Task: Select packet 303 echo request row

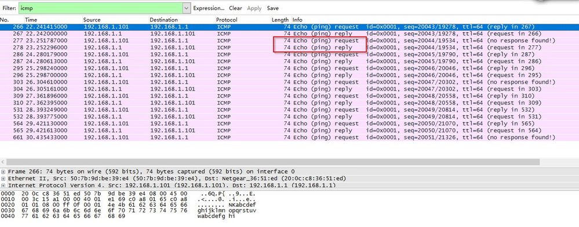Action: pos(290,82)
